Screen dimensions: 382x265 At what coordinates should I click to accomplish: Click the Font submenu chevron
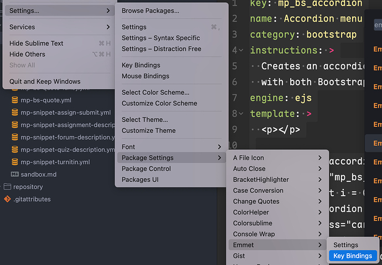coord(219,147)
